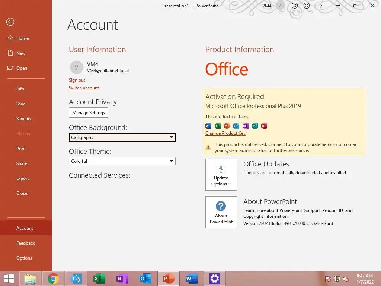
Task: Click the Home icon in the sidebar
Action: [x=10, y=38]
